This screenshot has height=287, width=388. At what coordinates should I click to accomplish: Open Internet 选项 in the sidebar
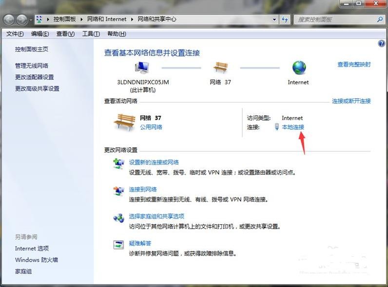[x=32, y=248]
